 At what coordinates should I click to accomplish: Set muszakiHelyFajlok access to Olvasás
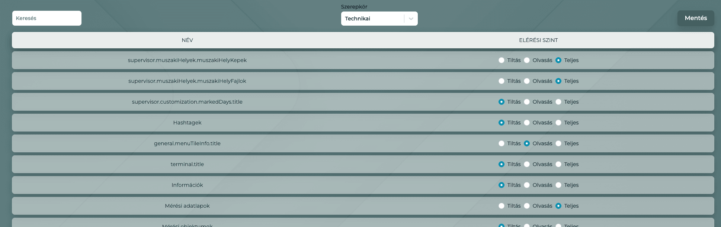pyautogui.click(x=527, y=81)
